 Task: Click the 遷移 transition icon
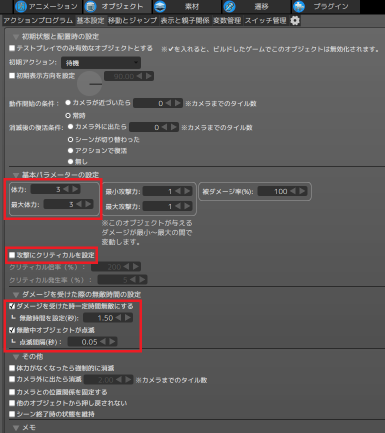229,6
